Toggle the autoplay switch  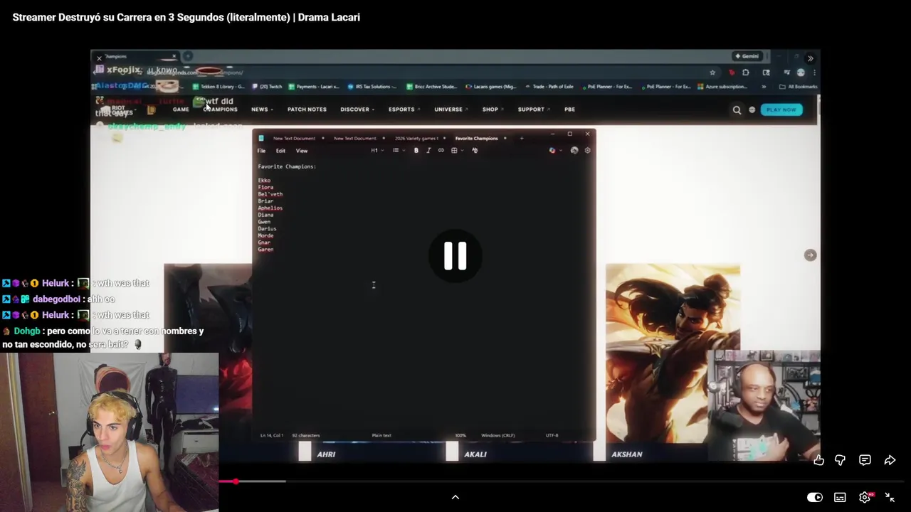(x=815, y=497)
